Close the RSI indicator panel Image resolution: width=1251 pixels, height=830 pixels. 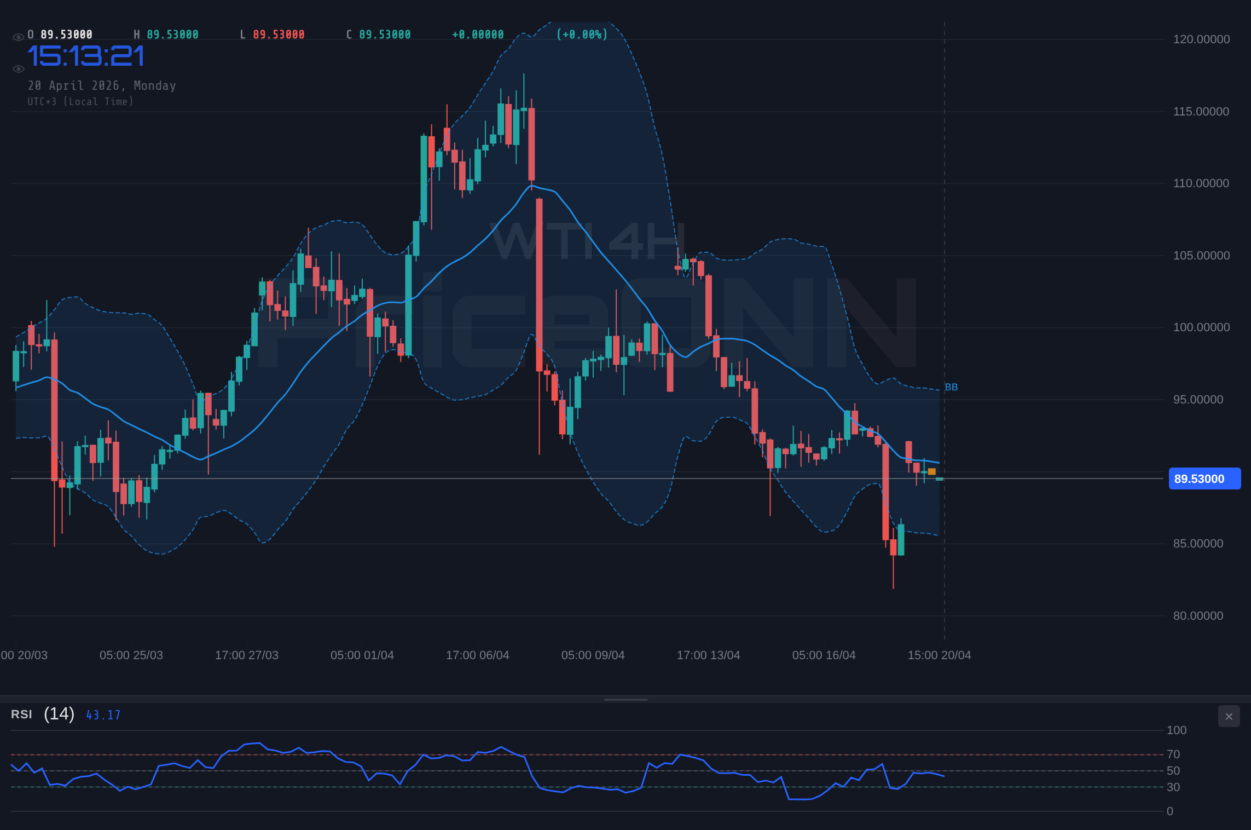(x=1229, y=716)
